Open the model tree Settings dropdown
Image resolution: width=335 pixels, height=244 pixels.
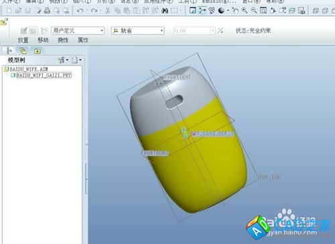64,60
